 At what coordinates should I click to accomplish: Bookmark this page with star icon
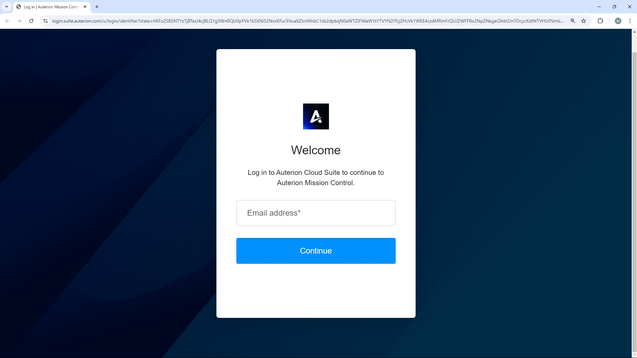(584, 21)
